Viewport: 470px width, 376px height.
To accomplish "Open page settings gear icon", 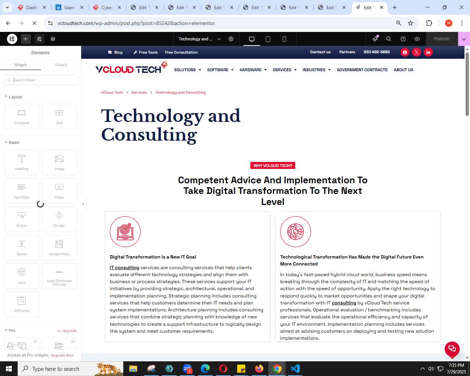I will click(231, 39).
